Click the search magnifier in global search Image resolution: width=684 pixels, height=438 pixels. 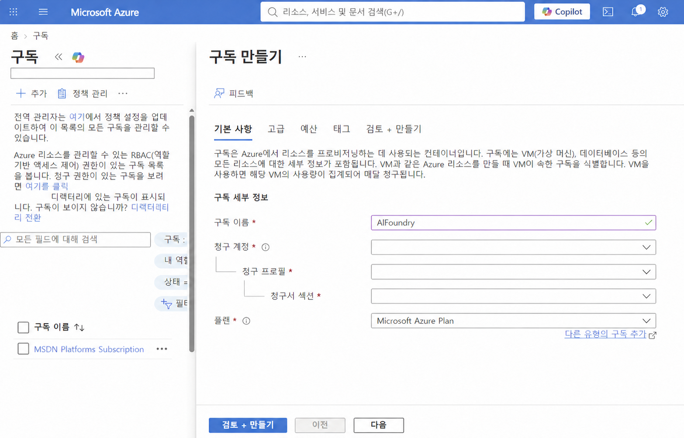tap(273, 12)
